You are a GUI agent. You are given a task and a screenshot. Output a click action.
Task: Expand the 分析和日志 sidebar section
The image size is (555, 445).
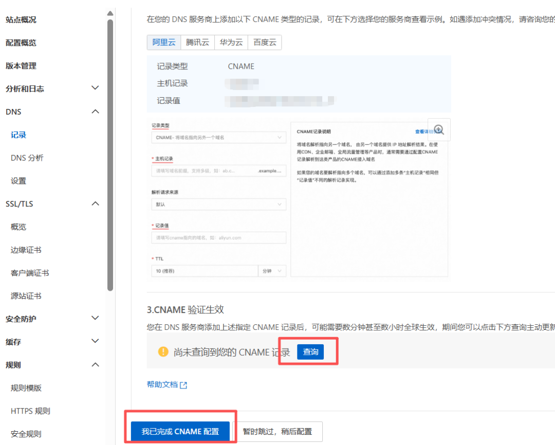point(95,88)
